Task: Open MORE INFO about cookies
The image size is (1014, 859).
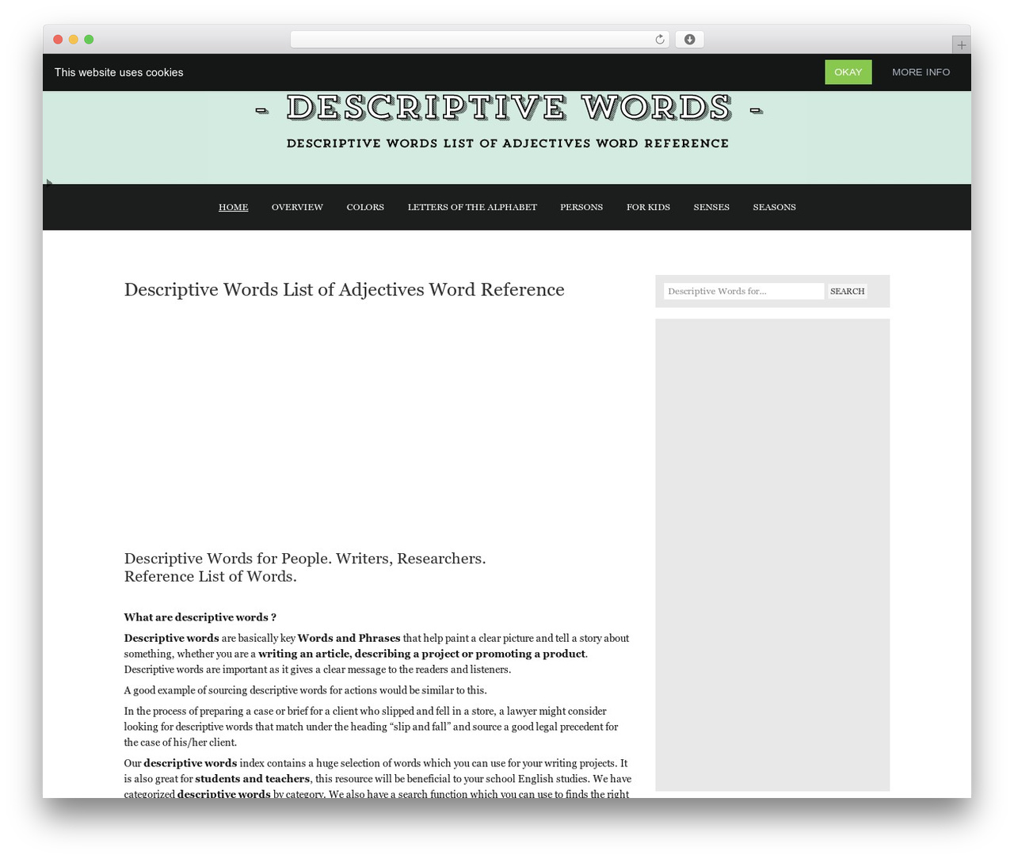Action: 921,72
